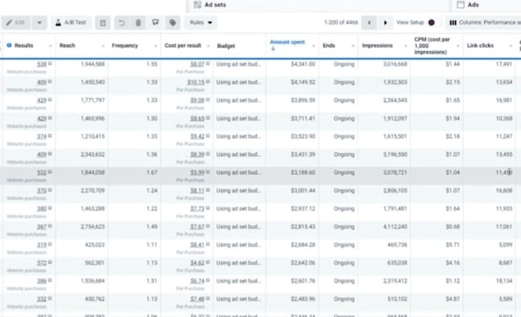Screen dimensions: 521x317
Task: Open Cost per result header dropdown arrow
Action: click(x=208, y=46)
